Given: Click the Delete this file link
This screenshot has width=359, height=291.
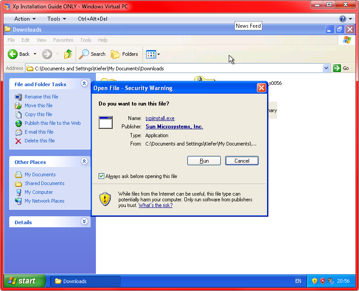Looking at the screenshot, I should click(x=40, y=141).
